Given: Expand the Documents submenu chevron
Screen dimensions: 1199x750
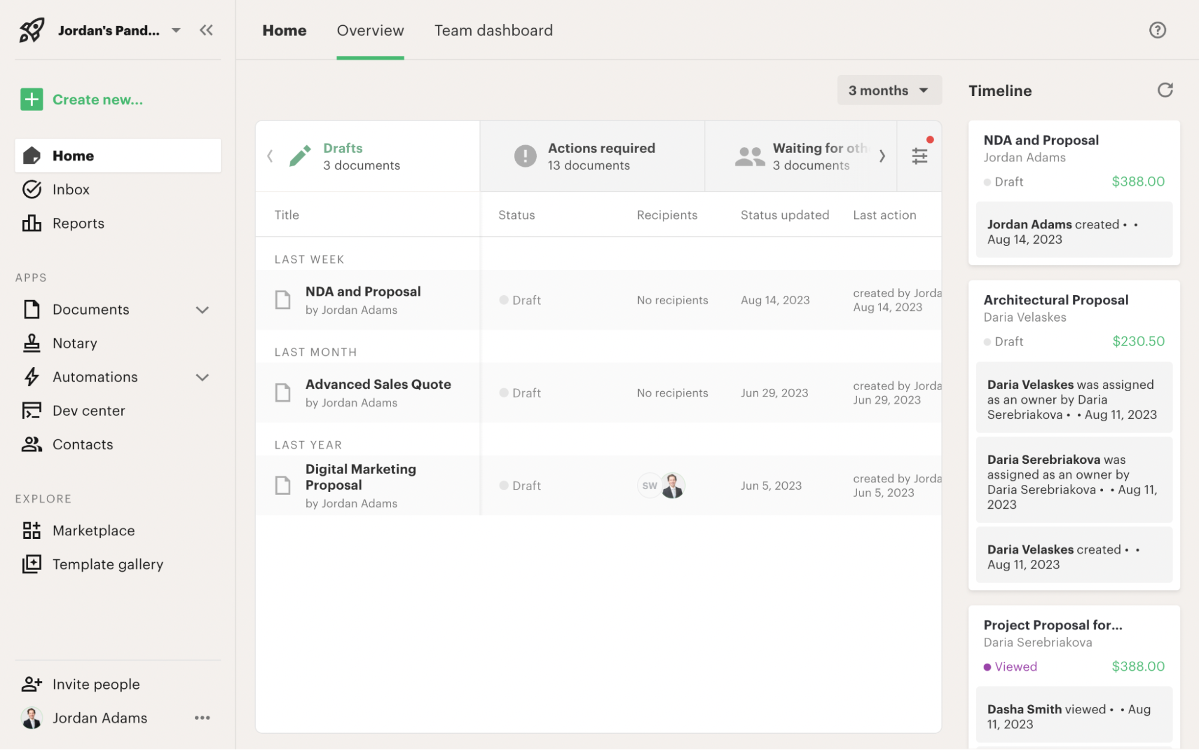Looking at the screenshot, I should coord(202,310).
